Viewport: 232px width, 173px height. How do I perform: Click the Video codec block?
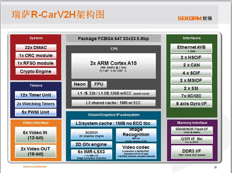[x=136, y=151]
